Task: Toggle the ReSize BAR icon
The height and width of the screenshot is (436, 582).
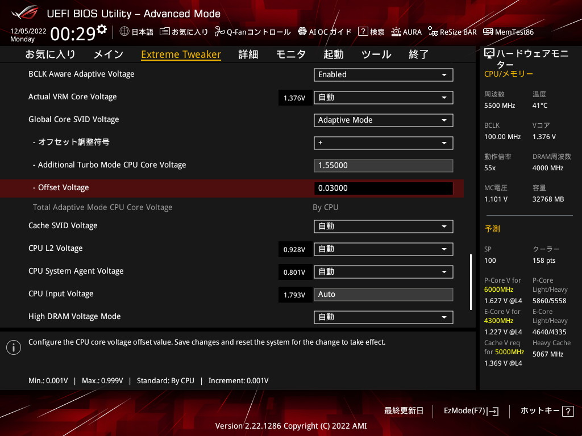Action: [433, 32]
